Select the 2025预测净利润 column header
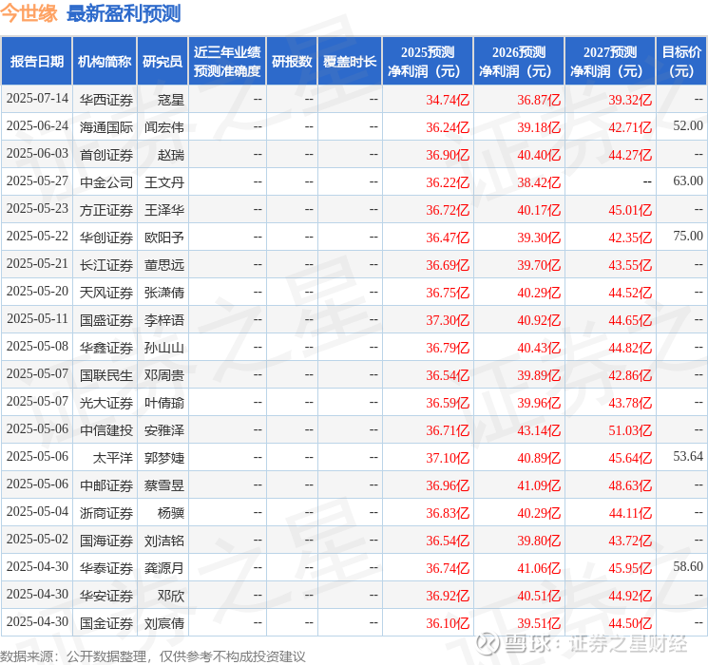 pyautogui.click(x=428, y=62)
